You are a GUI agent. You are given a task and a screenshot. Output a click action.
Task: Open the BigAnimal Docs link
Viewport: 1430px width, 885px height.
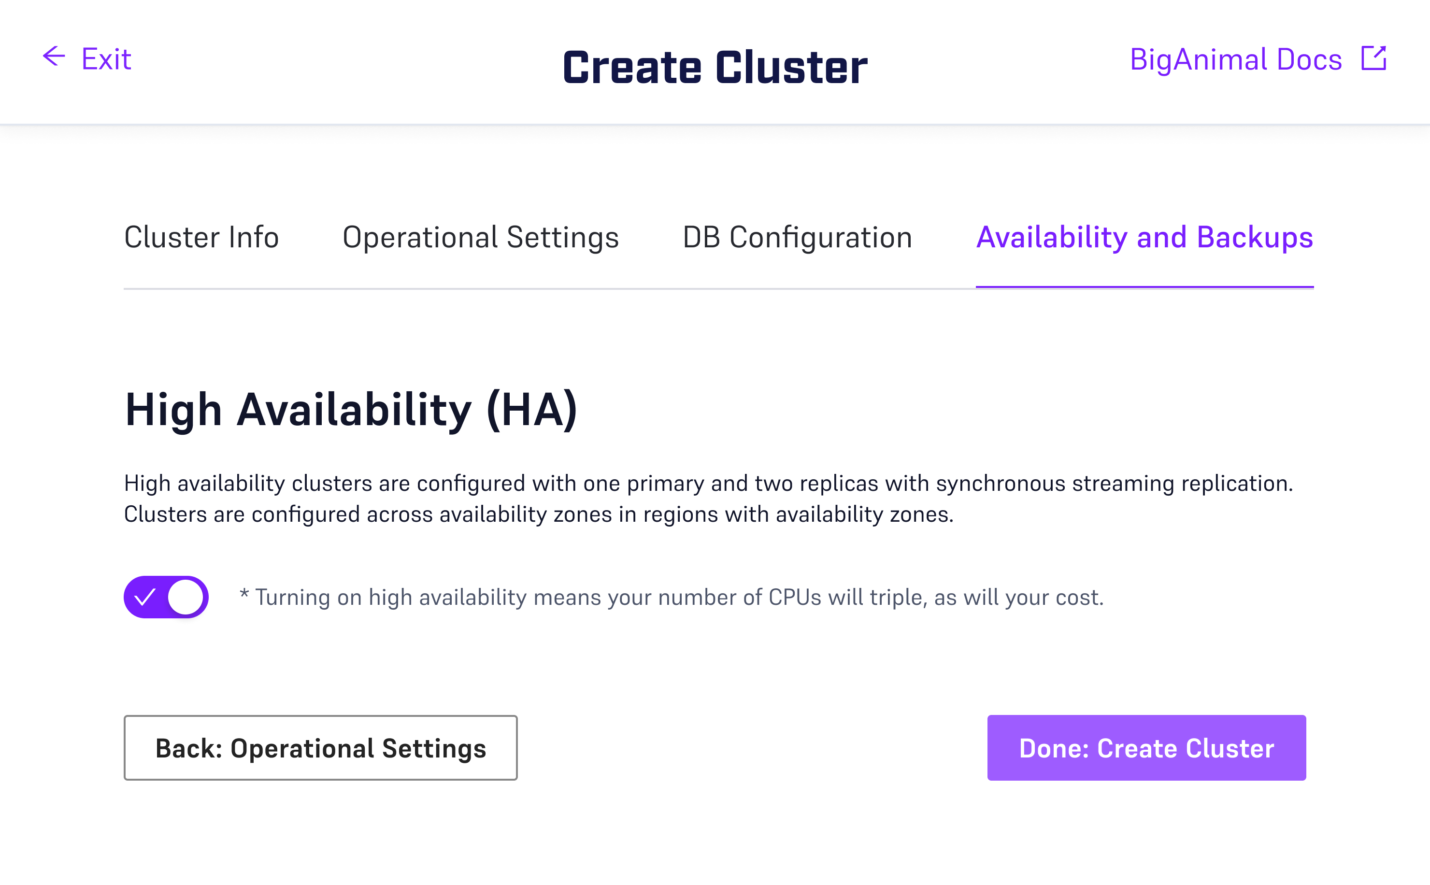pyautogui.click(x=1235, y=59)
